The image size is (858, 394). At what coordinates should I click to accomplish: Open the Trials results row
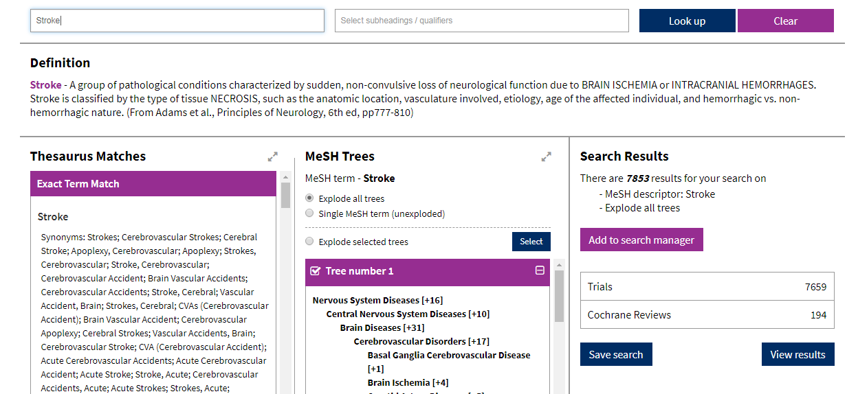(707, 287)
